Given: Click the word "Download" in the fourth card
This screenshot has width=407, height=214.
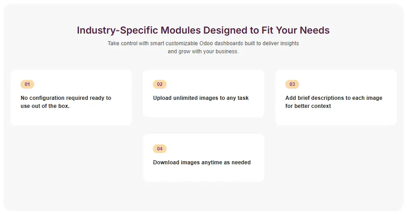Looking at the screenshot, I should 166,163.
